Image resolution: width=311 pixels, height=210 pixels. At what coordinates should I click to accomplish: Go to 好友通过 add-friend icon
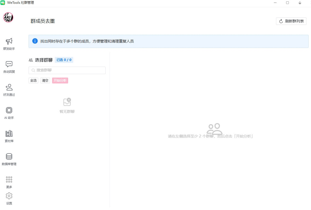pos(9,87)
